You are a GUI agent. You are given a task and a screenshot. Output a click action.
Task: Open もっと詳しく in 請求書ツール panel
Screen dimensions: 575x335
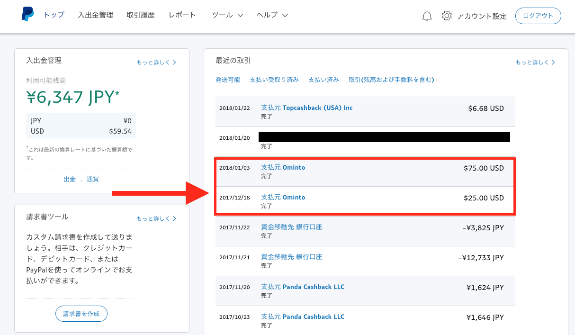point(156,218)
